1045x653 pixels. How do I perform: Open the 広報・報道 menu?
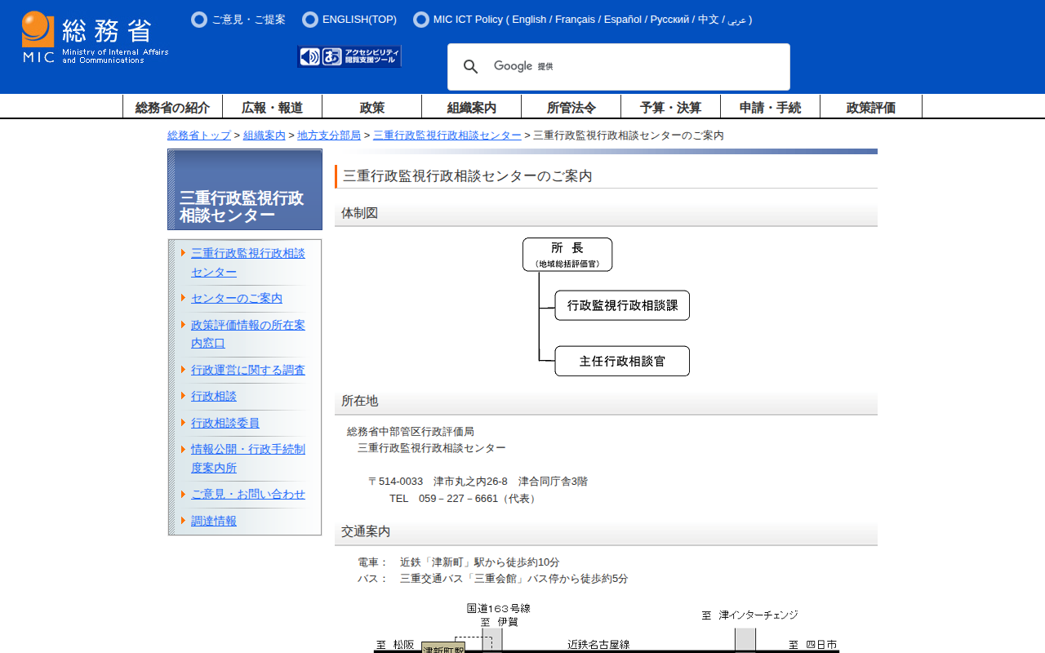272,107
